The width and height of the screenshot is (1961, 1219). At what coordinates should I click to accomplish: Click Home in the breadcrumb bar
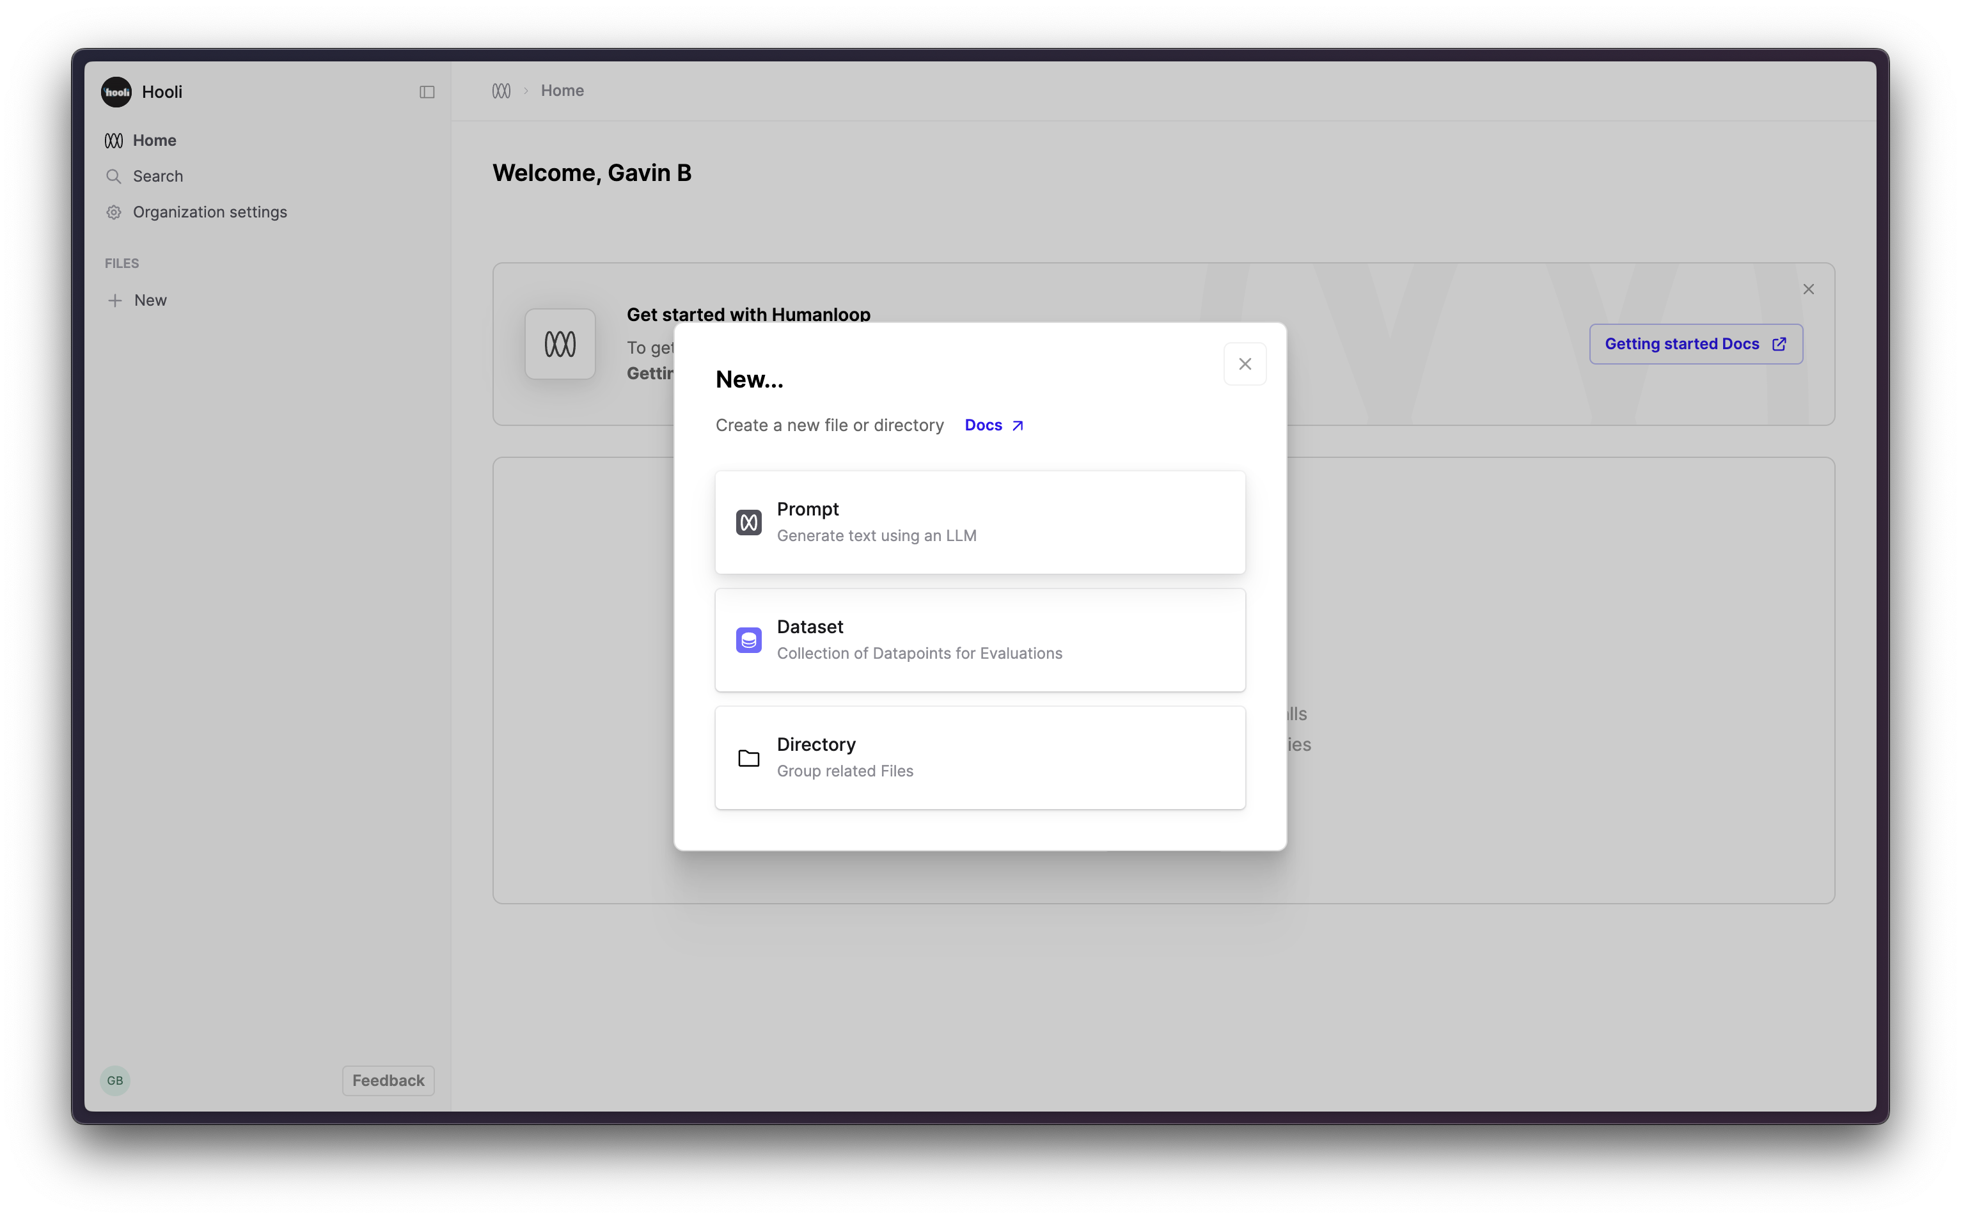(562, 90)
